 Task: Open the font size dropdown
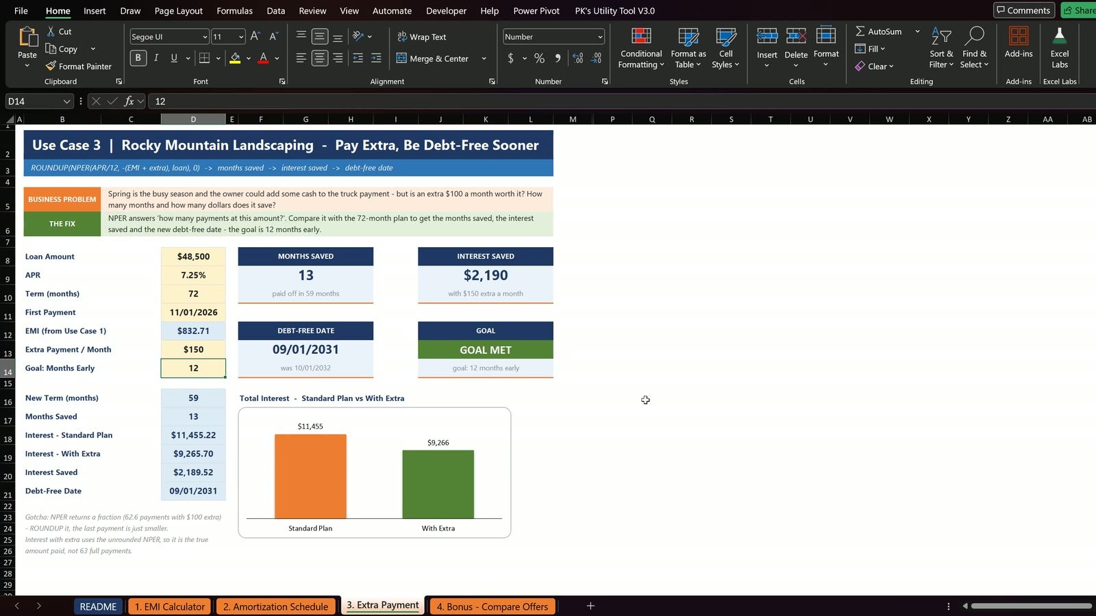pyautogui.click(x=241, y=37)
